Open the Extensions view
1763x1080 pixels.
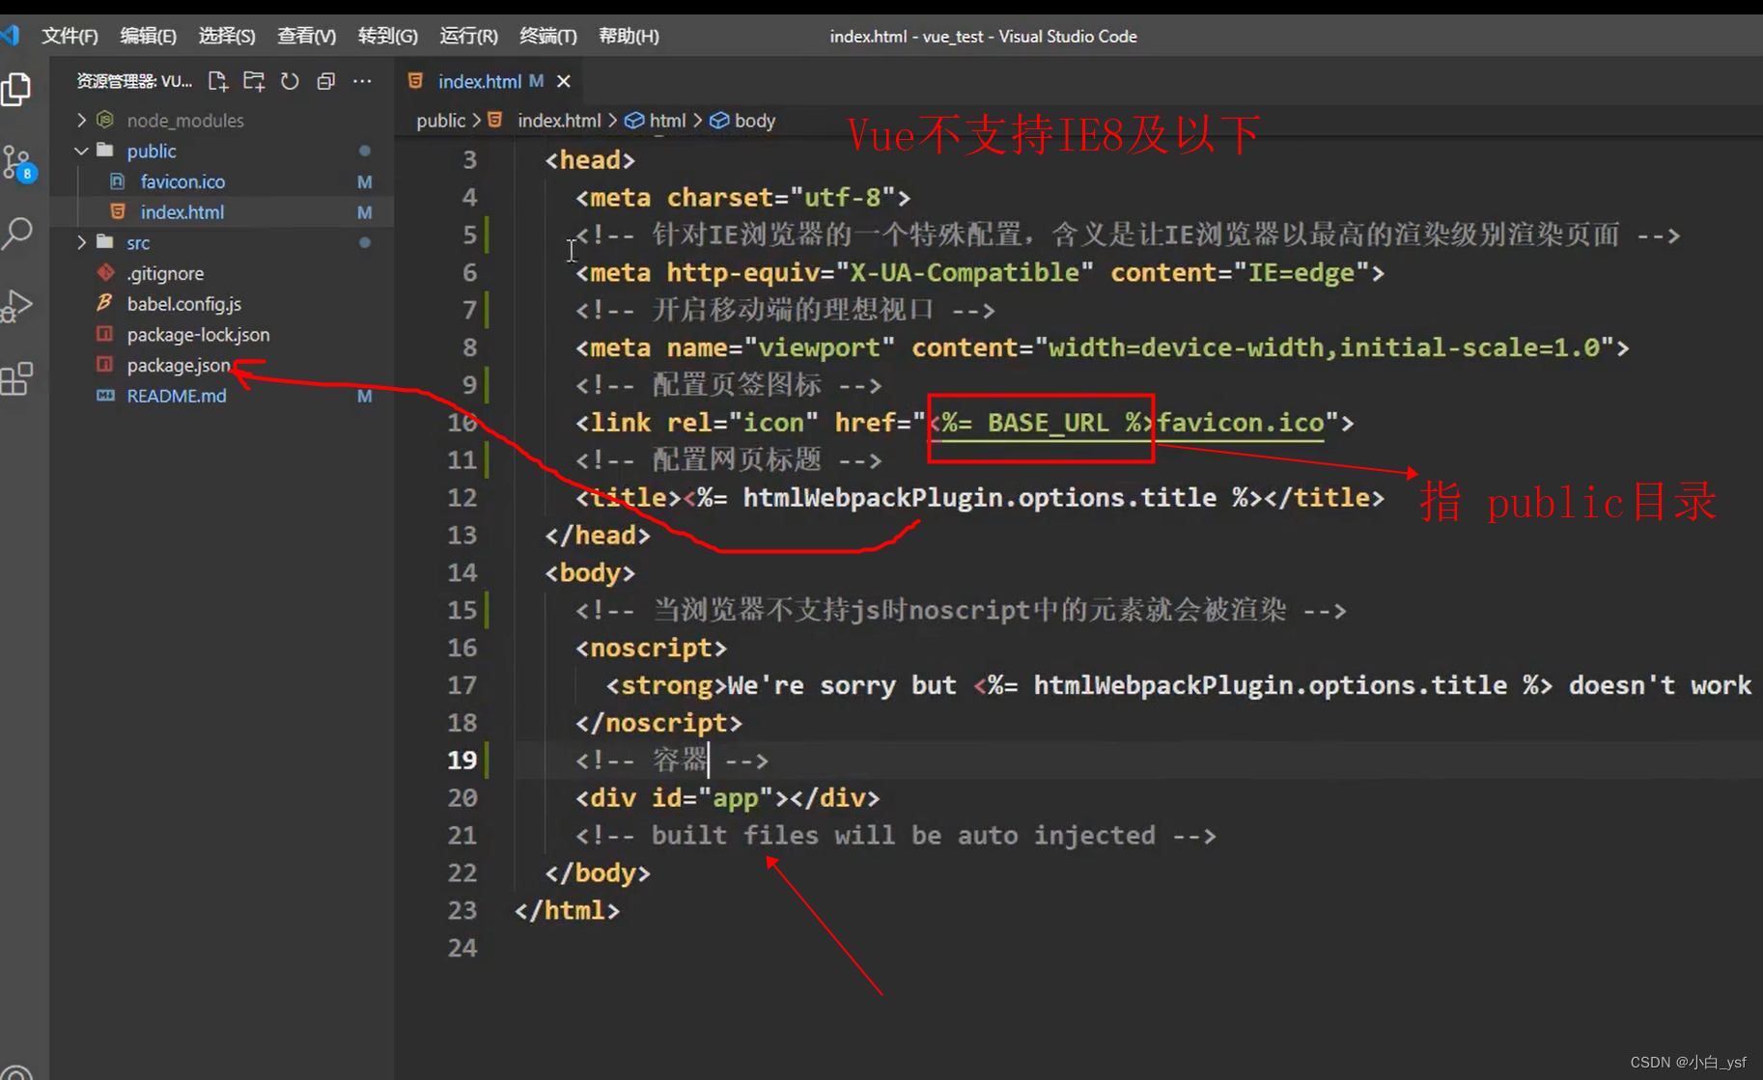16,378
